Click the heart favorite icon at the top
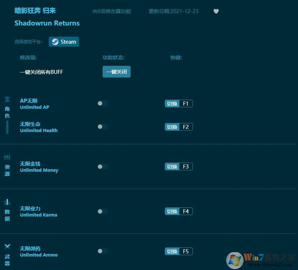 click(216, 11)
